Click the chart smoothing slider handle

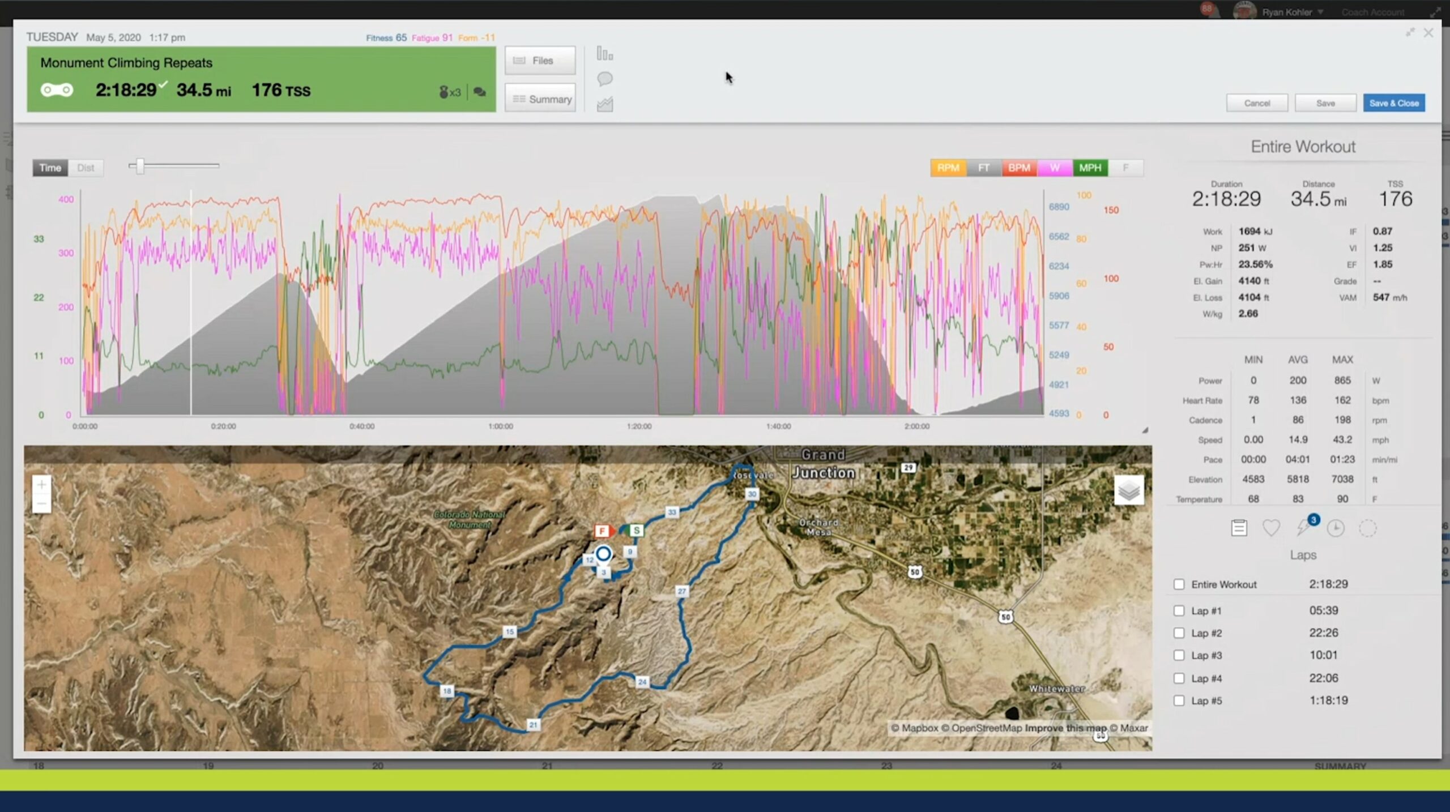coord(140,166)
